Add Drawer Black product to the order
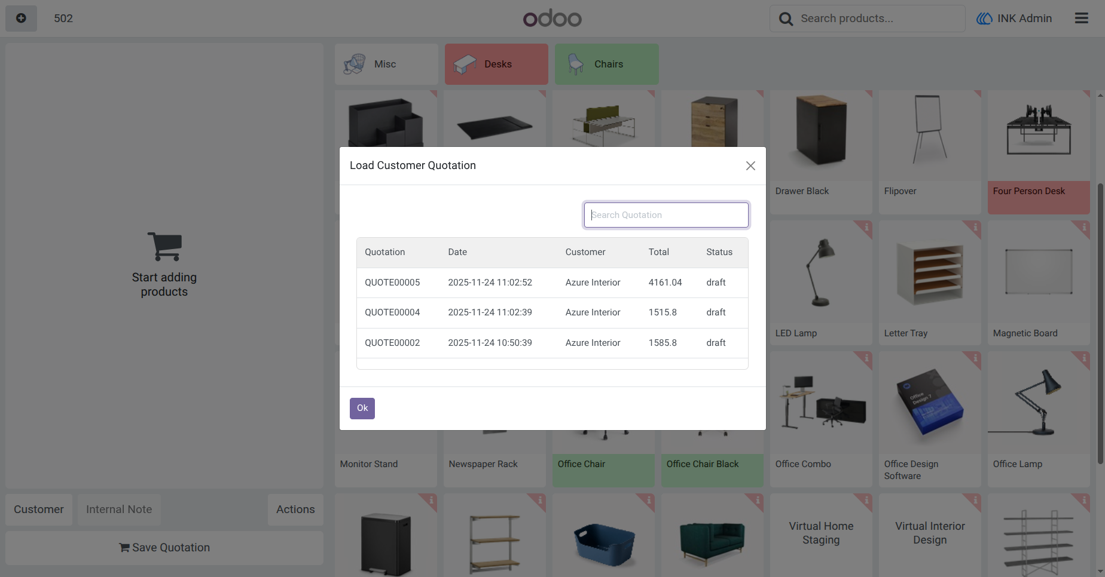 (x=821, y=152)
